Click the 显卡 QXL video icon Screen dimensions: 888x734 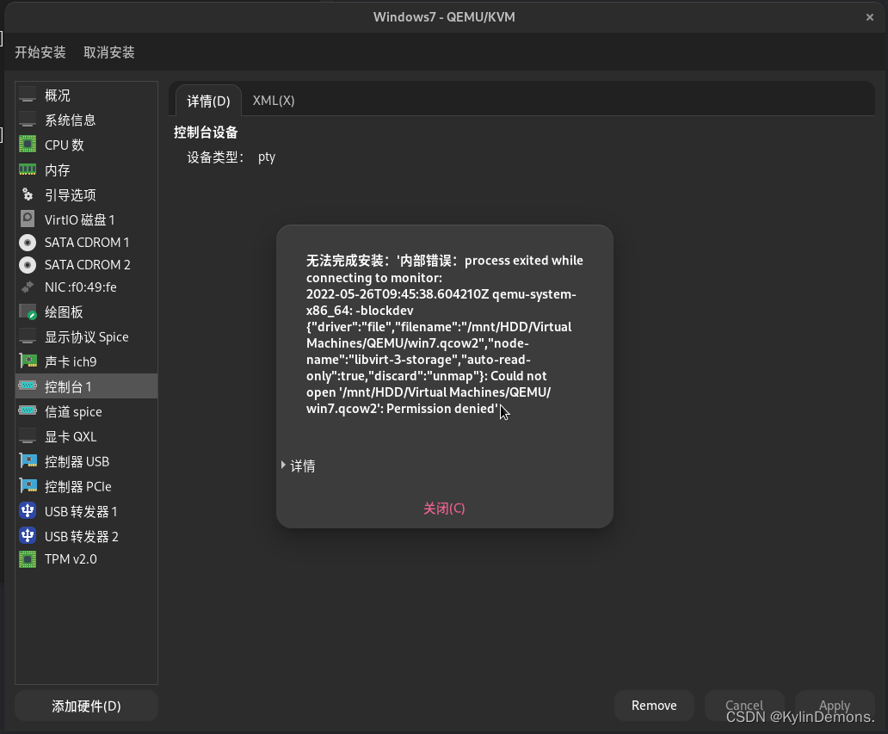[28, 436]
